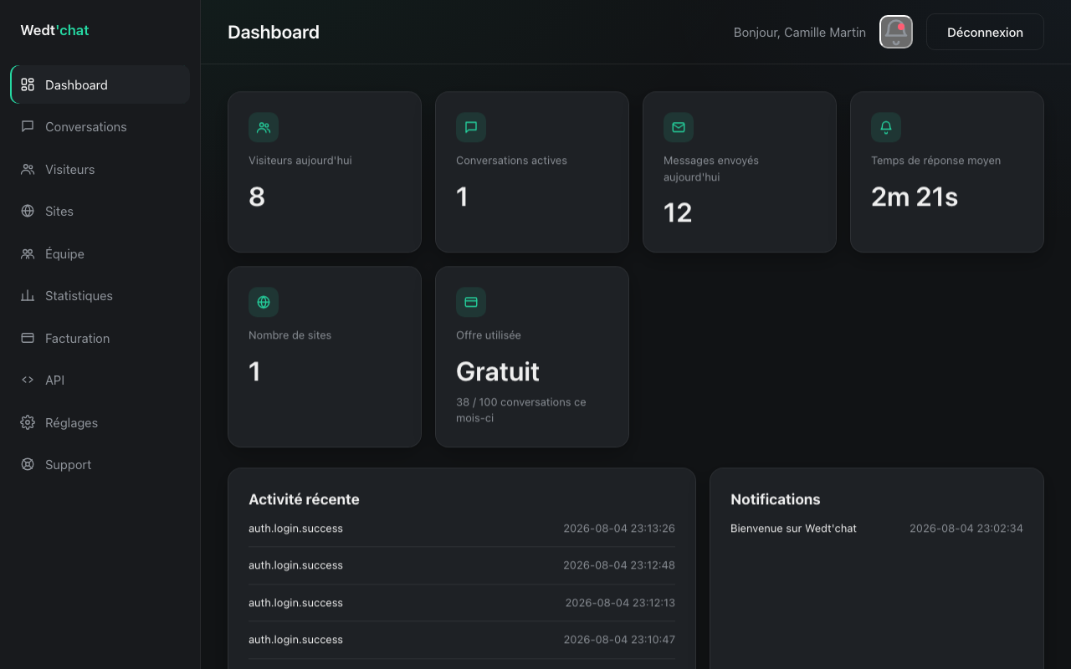Click the 2m 21s response time value
This screenshot has width=1071, height=669.
[915, 197]
